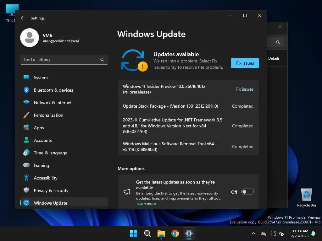Click the Malicious Software Removal Tool entry

(188, 147)
